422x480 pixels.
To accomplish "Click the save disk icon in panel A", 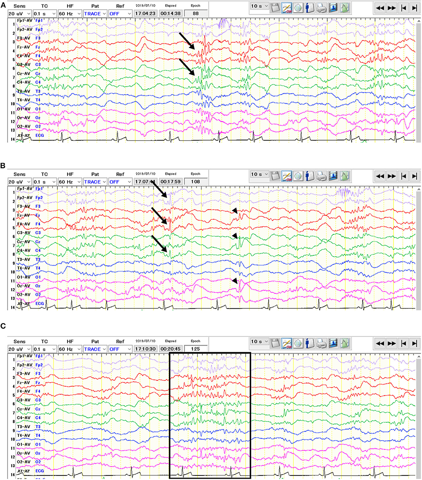I will pos(275,8).
